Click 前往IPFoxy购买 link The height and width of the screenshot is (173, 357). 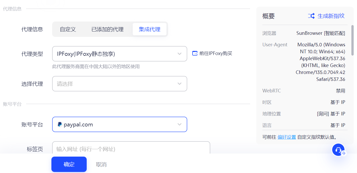point(216,53)
